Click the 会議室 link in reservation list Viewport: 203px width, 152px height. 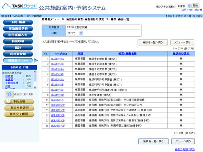tap(9, 80)
